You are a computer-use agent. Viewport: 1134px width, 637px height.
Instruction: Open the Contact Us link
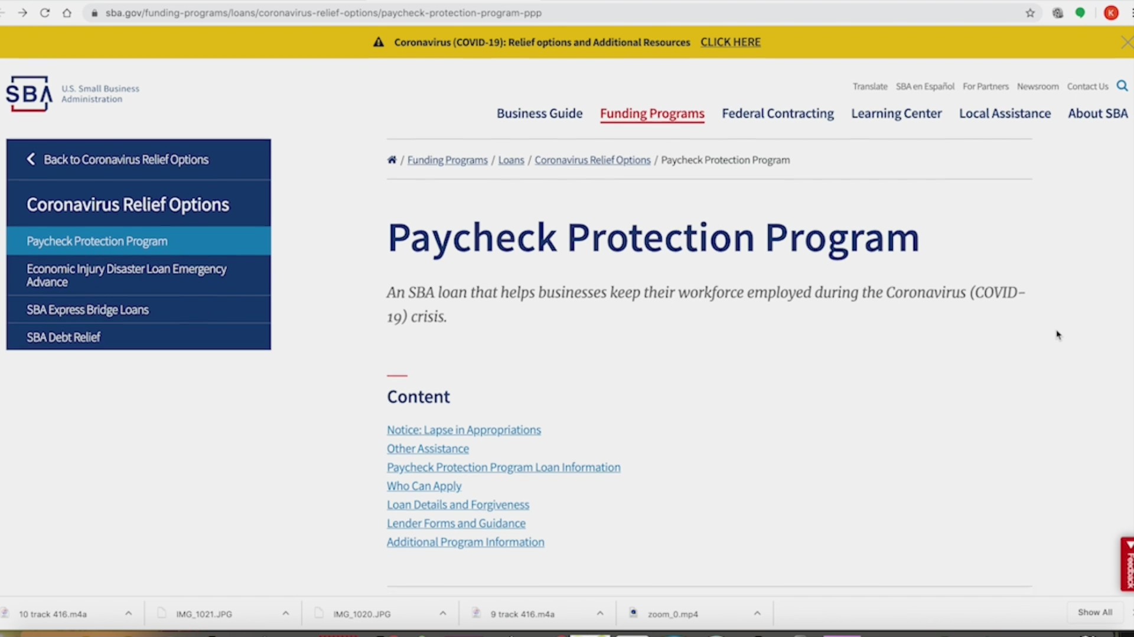coord(1087,87)
